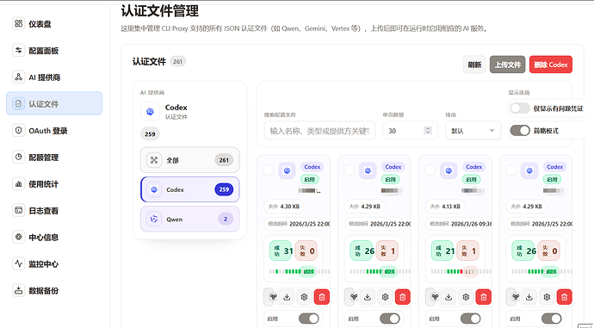Click the red trash icon on the 4.30 KB card

pyautogui.click(x=322, y=297)
